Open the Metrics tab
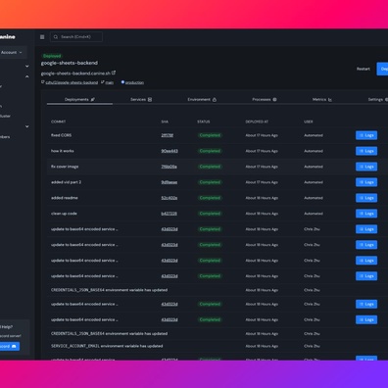Viewport: 388px width, 388px height. tap(322, 99)
